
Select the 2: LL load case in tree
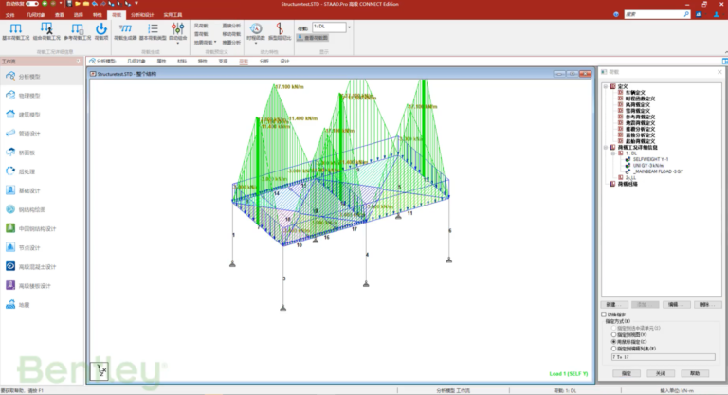(x=630, y=178)
